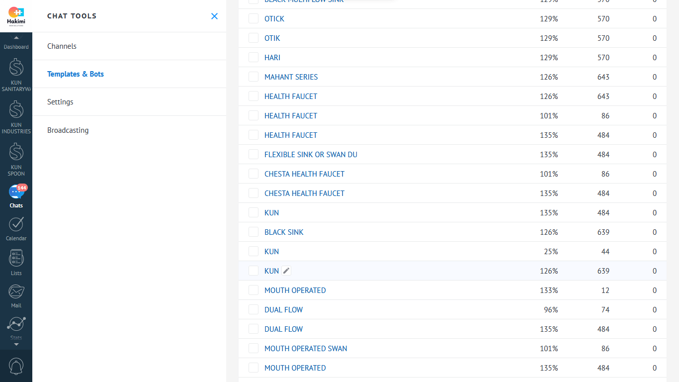Image resolution: width=679 pixels, height=382 pixels.
Task: Open Chats with 144 unread badge
Action: (x=16, y=196)
